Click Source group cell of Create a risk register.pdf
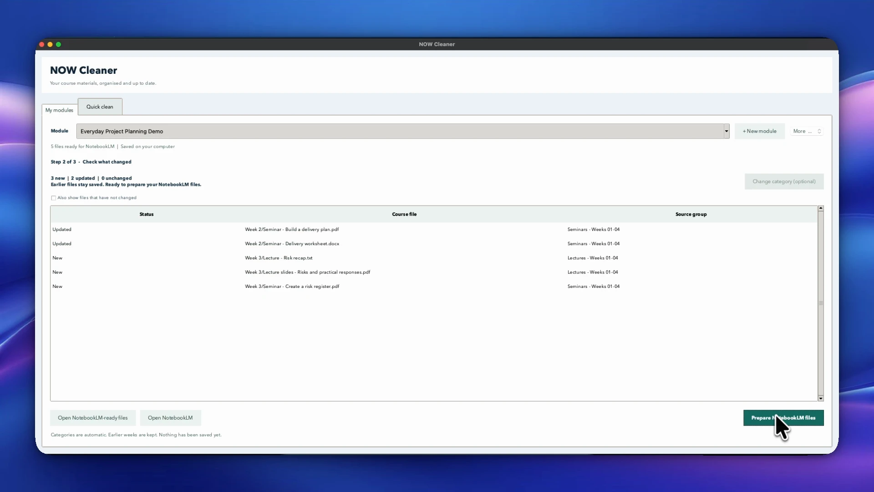The width and height of the screenshot is (874, 492). point(593,287)
